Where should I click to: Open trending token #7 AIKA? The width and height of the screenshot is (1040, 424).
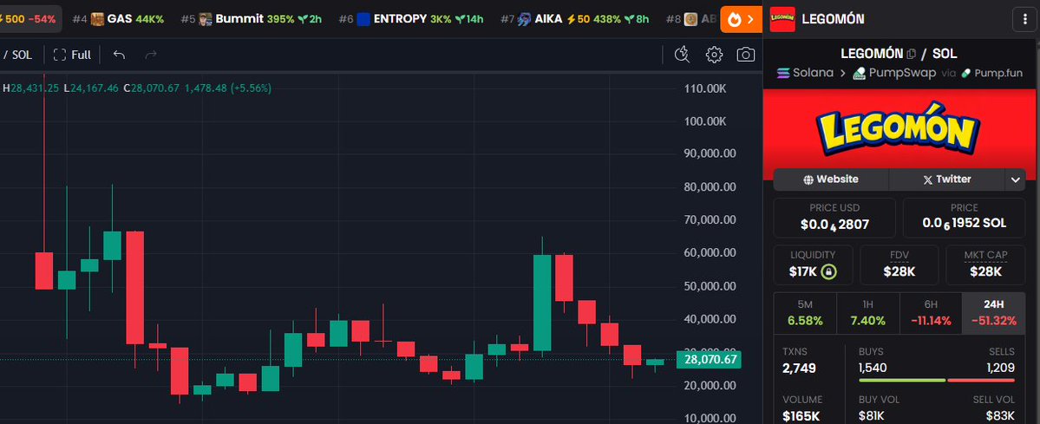(x=575, y=18)
